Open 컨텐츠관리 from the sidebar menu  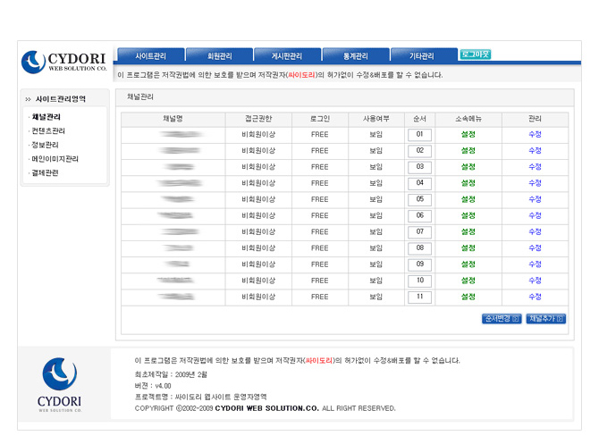pos(48,131)
